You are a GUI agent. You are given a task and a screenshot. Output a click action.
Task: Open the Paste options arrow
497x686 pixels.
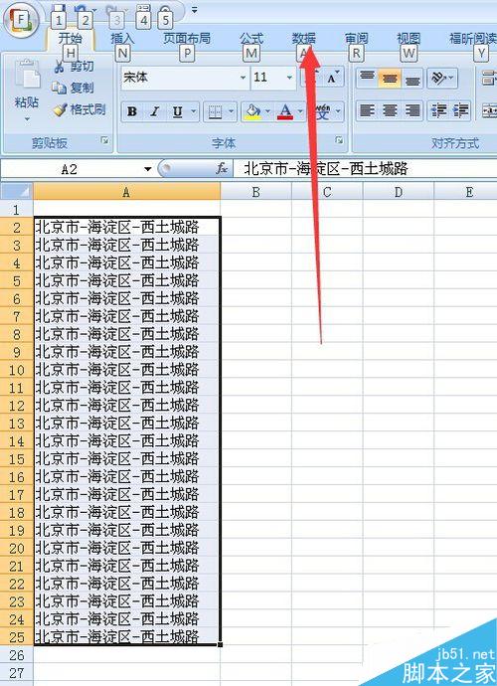[27, 119]
